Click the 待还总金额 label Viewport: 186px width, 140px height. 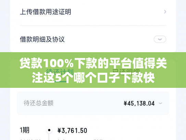pyautogui.click(x=39, y=103)
